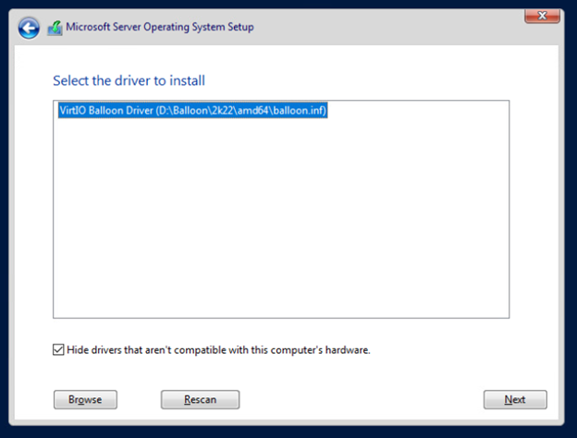Image resolution: width=577 pixels, height=438 pixels.
Task: Click the Microsoft Server Operating System Setup title
Action: (160, 27)
